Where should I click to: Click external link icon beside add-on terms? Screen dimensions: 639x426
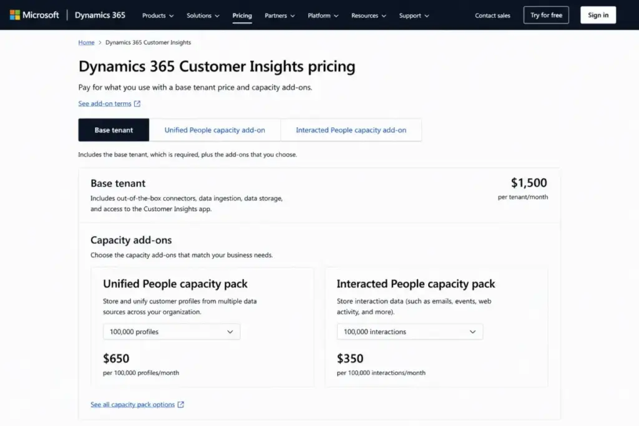coord(137,104)
